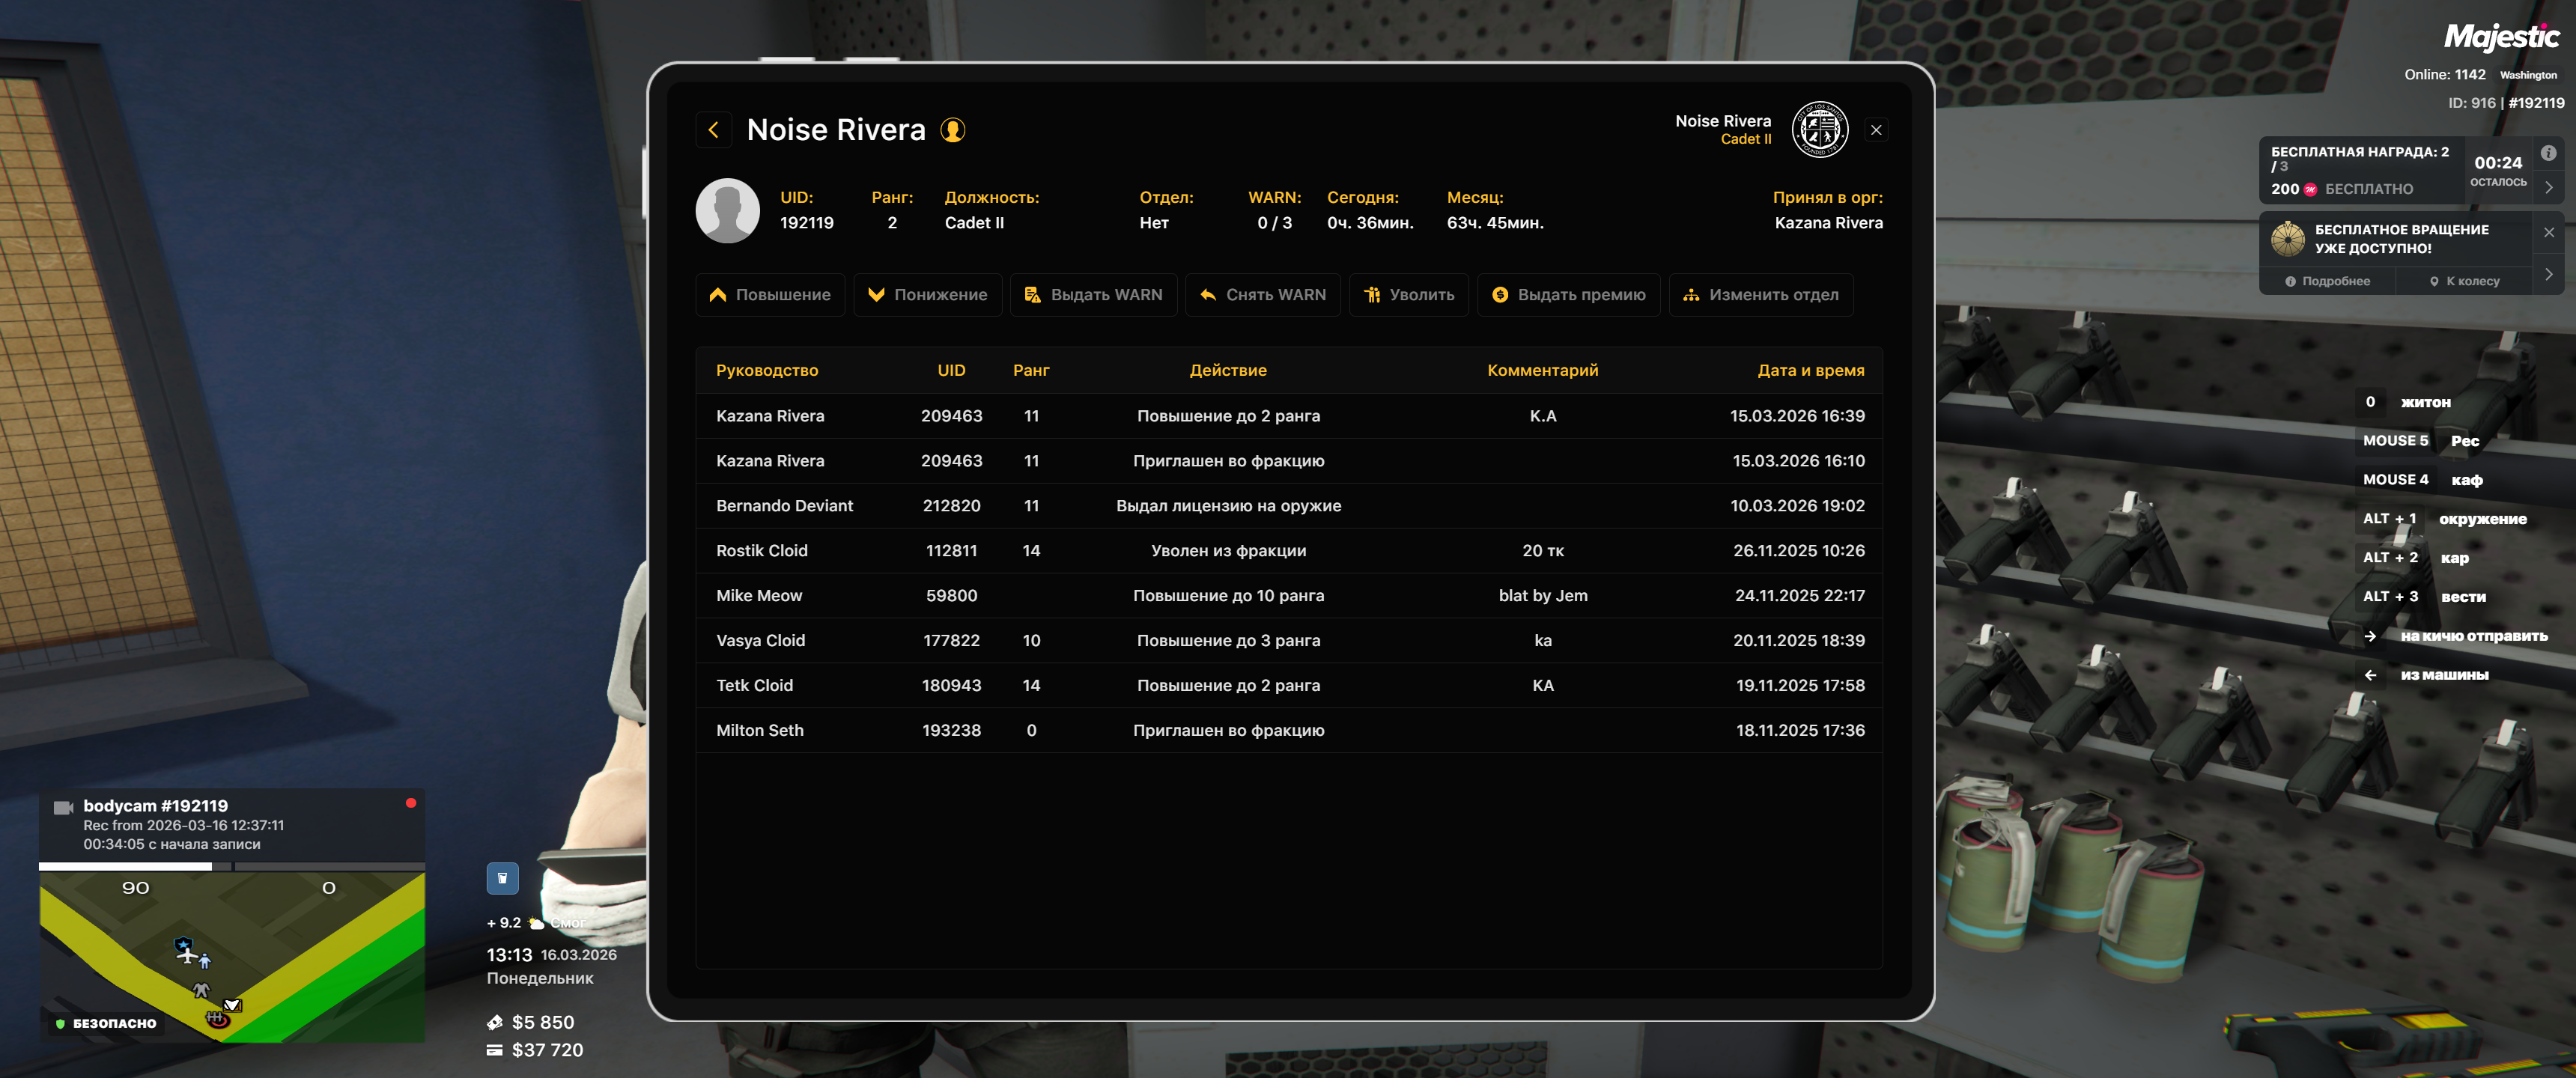The height and width of the screenshot is (1078, 2576).
Task: Click Выдать премию bonus button
Action: 1568,295
